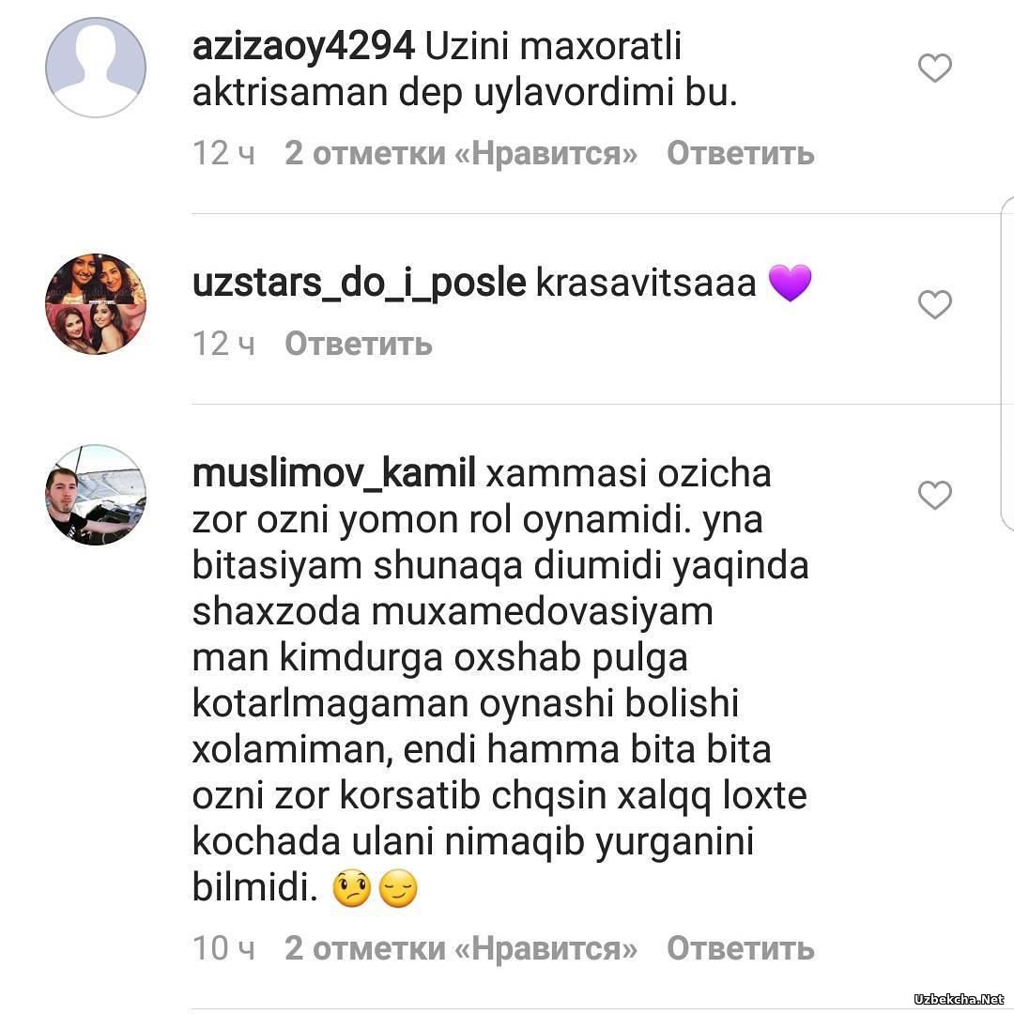Screen dimensions: 1014x1014
Task: Click Ответить under the krasavitsaaa comment
Action: pos(359,344)
